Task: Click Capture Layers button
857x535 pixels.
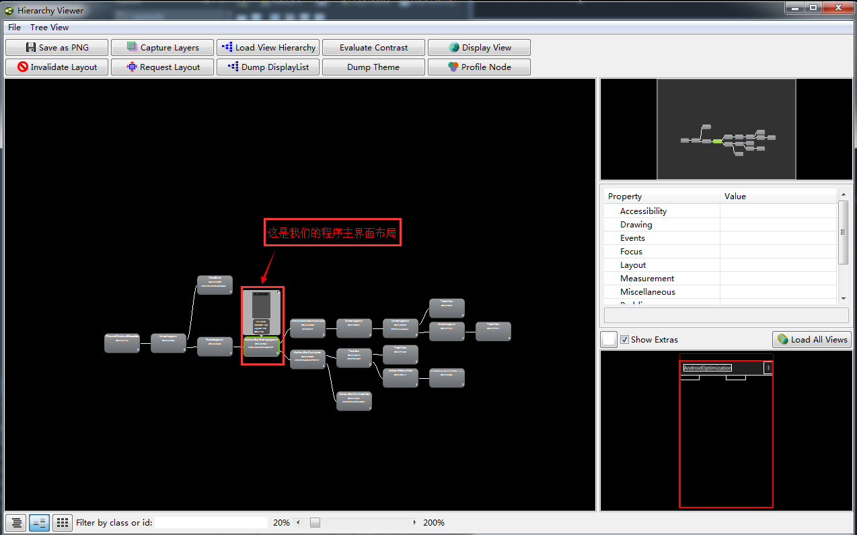Action: 163,48
